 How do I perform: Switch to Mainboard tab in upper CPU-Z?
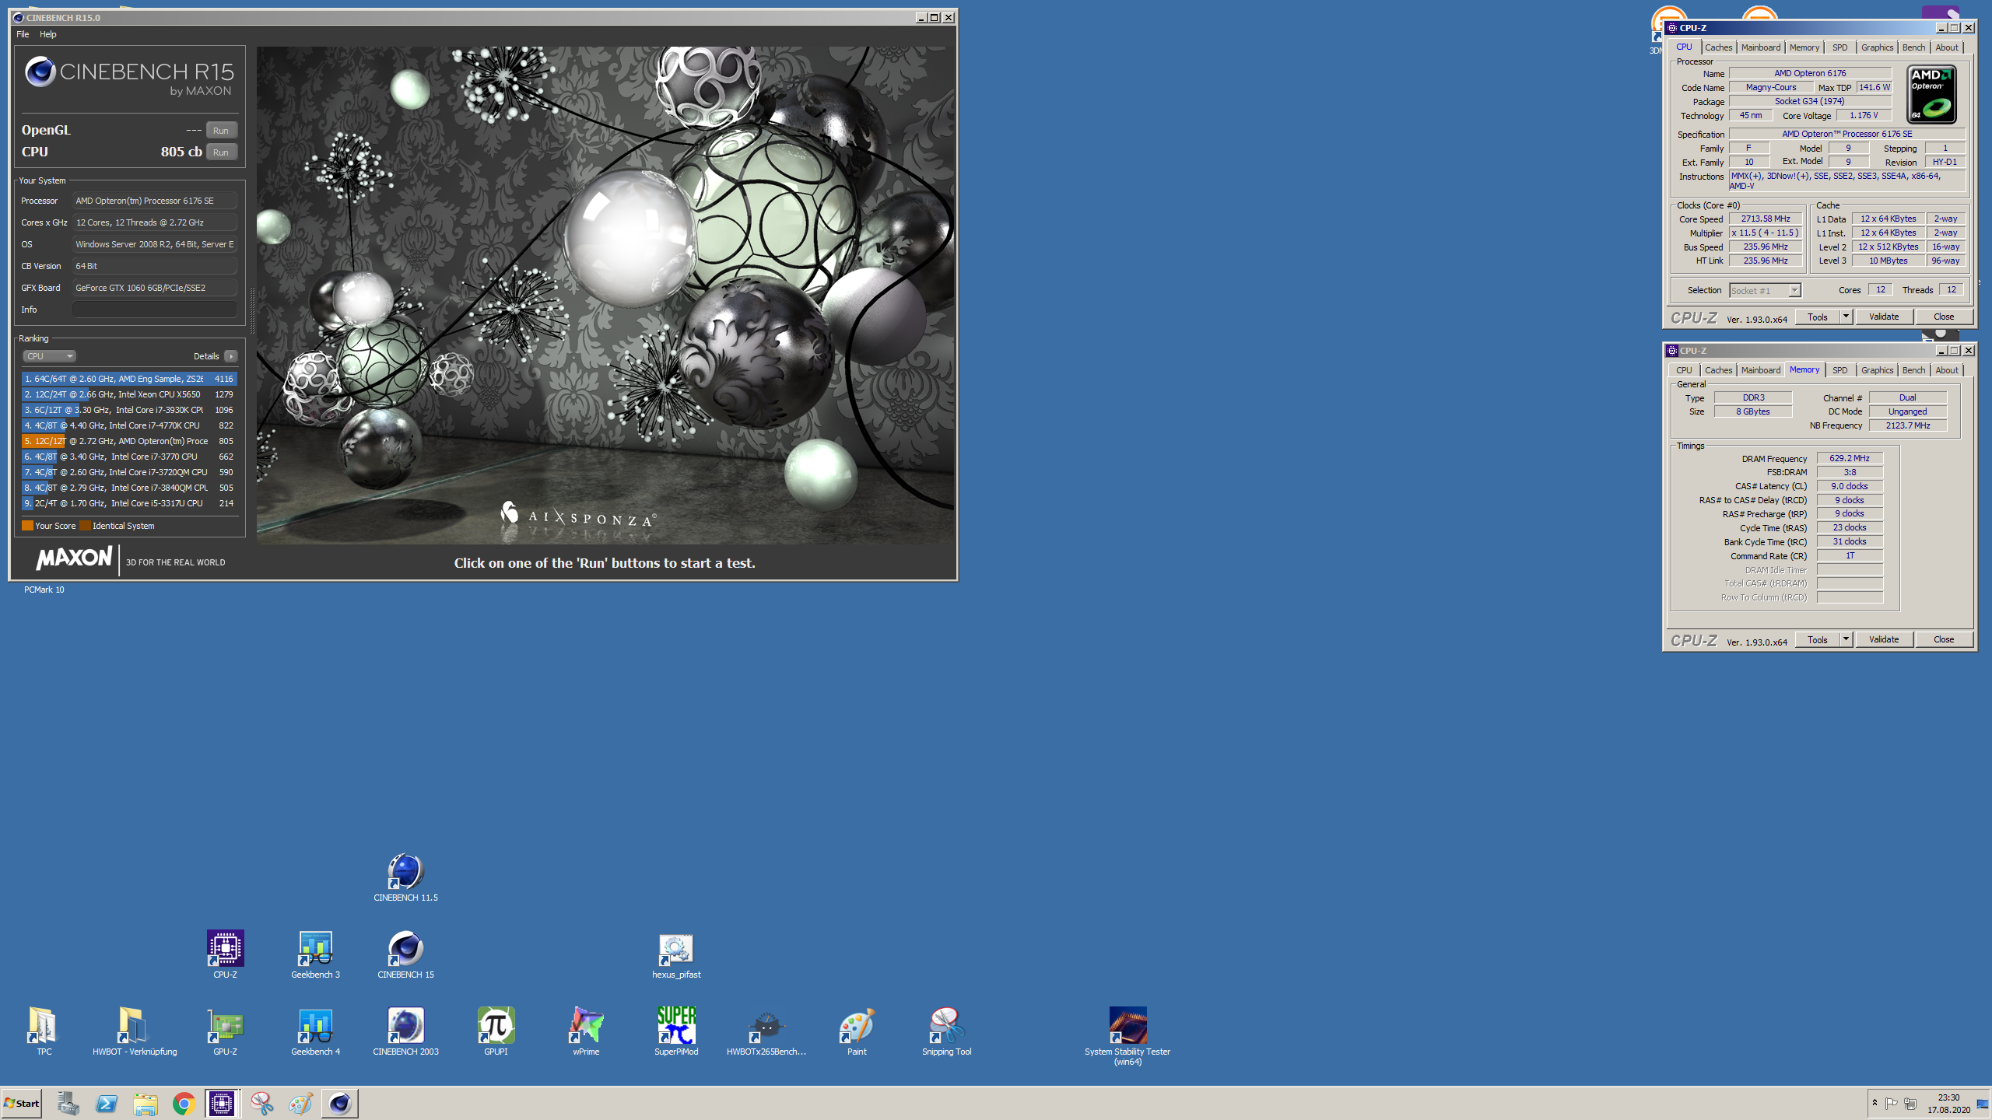pos(1760,47)
